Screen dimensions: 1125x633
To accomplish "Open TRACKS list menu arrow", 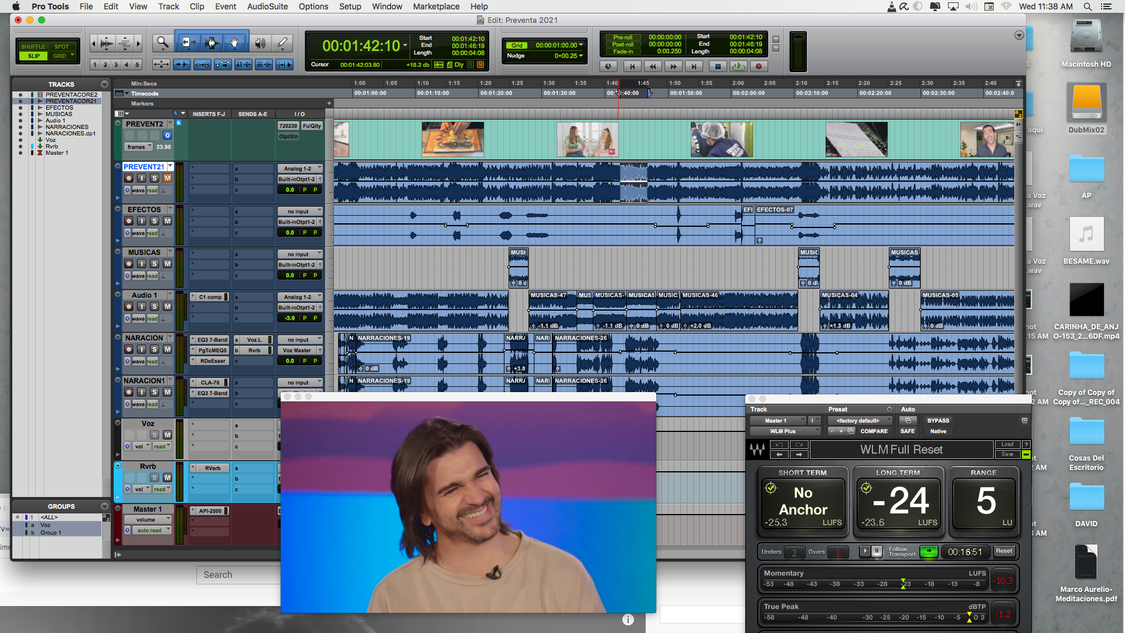I will click(104, 84).
